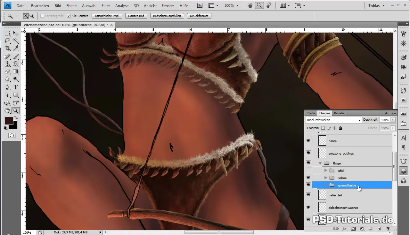Select the Healing Brush tool
Image resolution: width=410 pixels, height=235 pixels.
(7, 57)
